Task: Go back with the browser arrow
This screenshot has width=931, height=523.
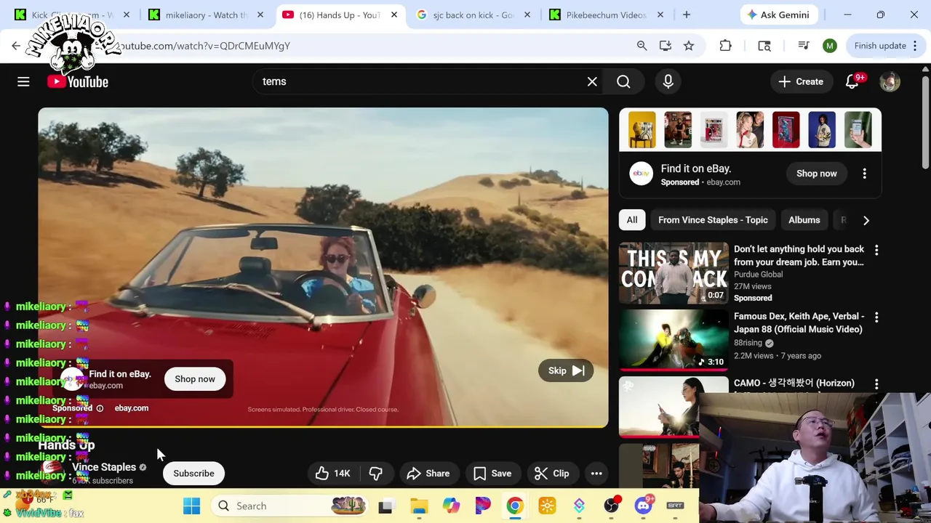Action: [x=16, y=46]
